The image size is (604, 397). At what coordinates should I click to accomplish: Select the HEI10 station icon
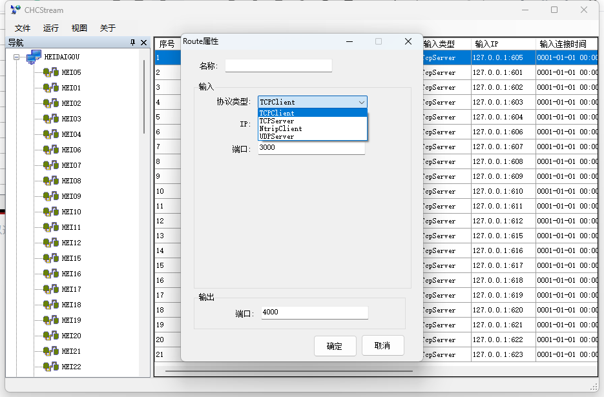pyautogui.click(x=50, y=212)
